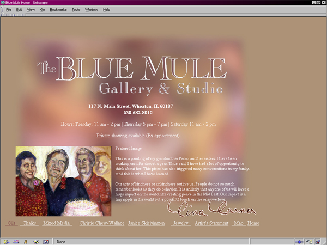Click the Home link
The image size is (327, 245).
pos(253,223)
